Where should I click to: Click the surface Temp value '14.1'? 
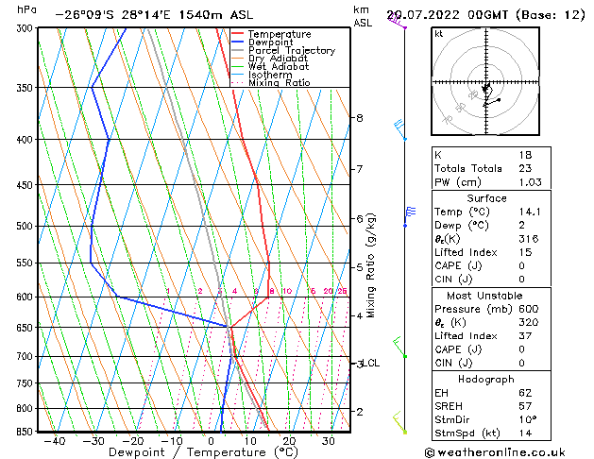pos(530,212)
